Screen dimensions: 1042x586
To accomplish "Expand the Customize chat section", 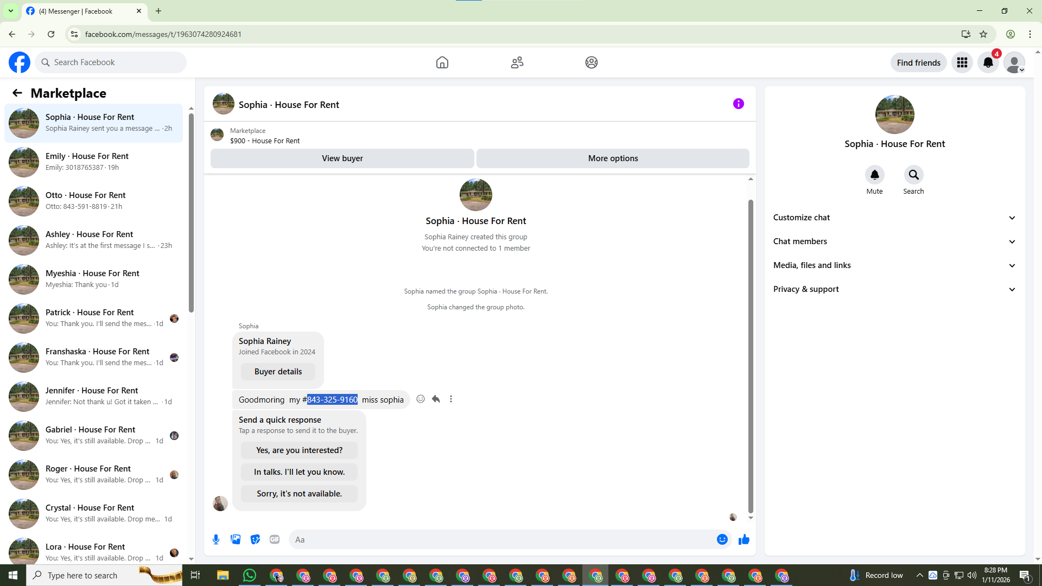I will point(895,218).
